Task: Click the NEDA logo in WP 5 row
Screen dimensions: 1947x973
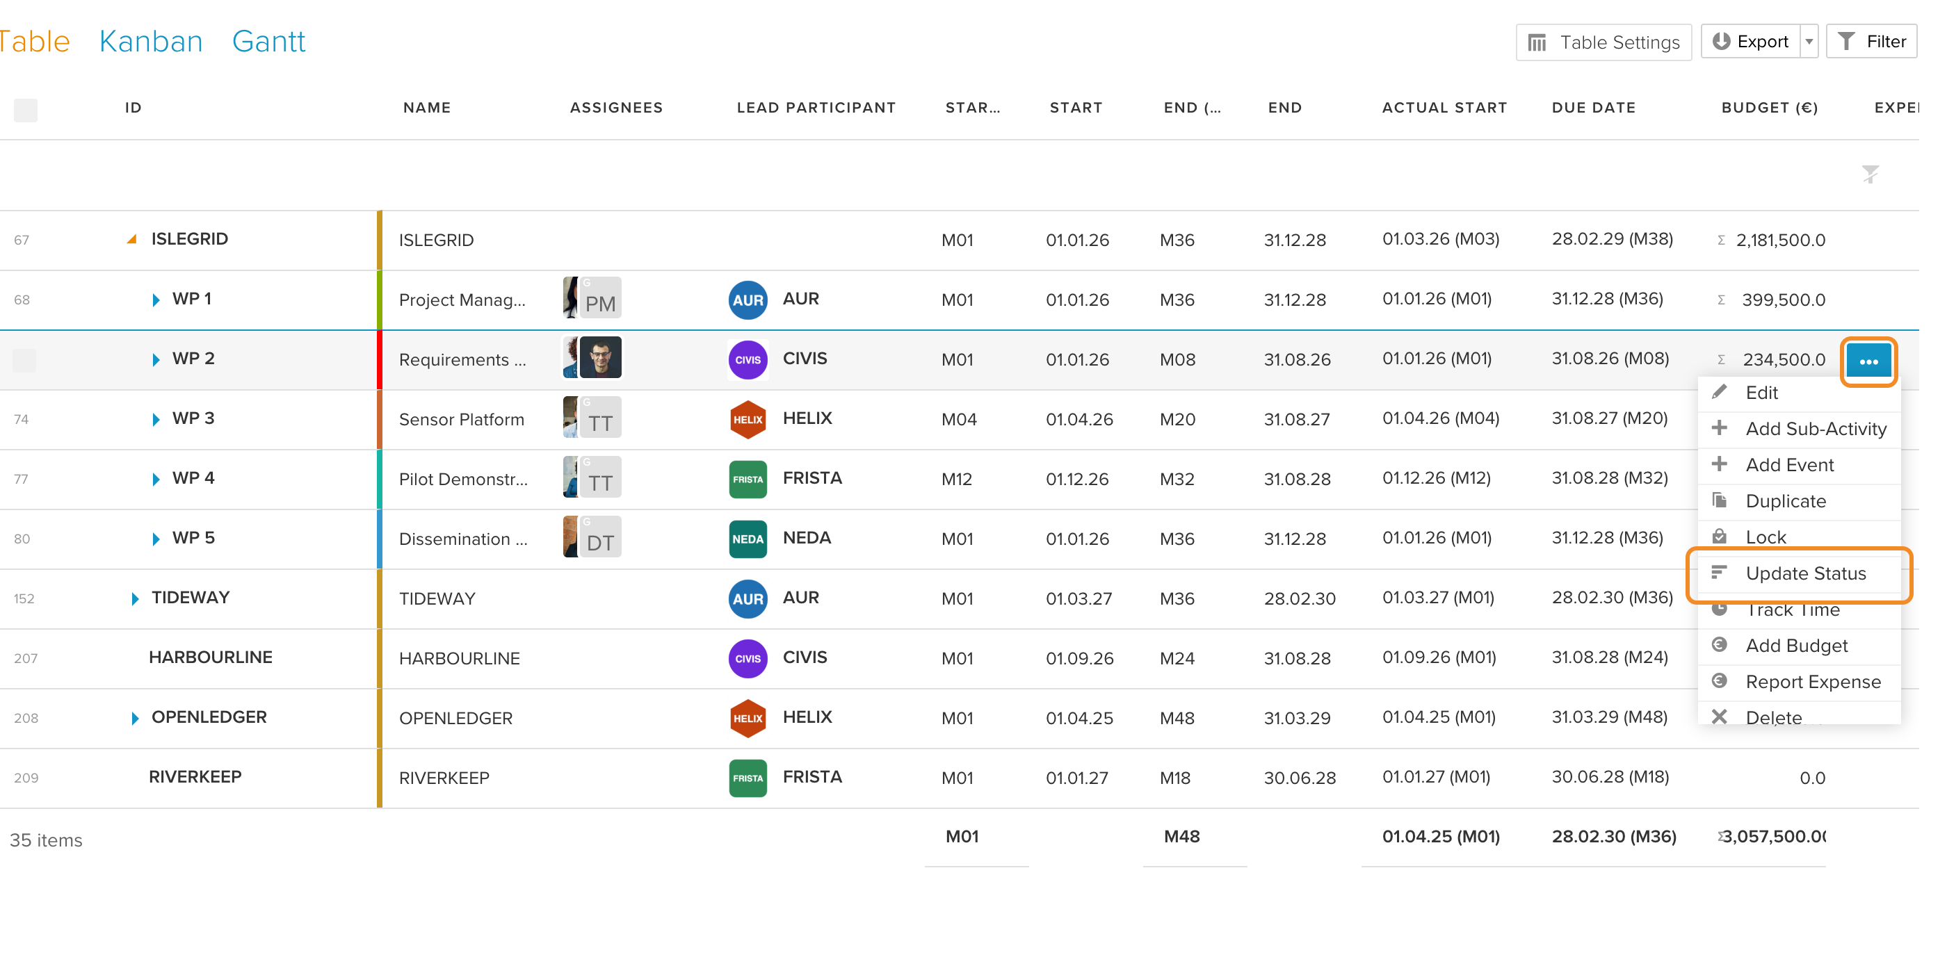Action: [x=747, y=538]
